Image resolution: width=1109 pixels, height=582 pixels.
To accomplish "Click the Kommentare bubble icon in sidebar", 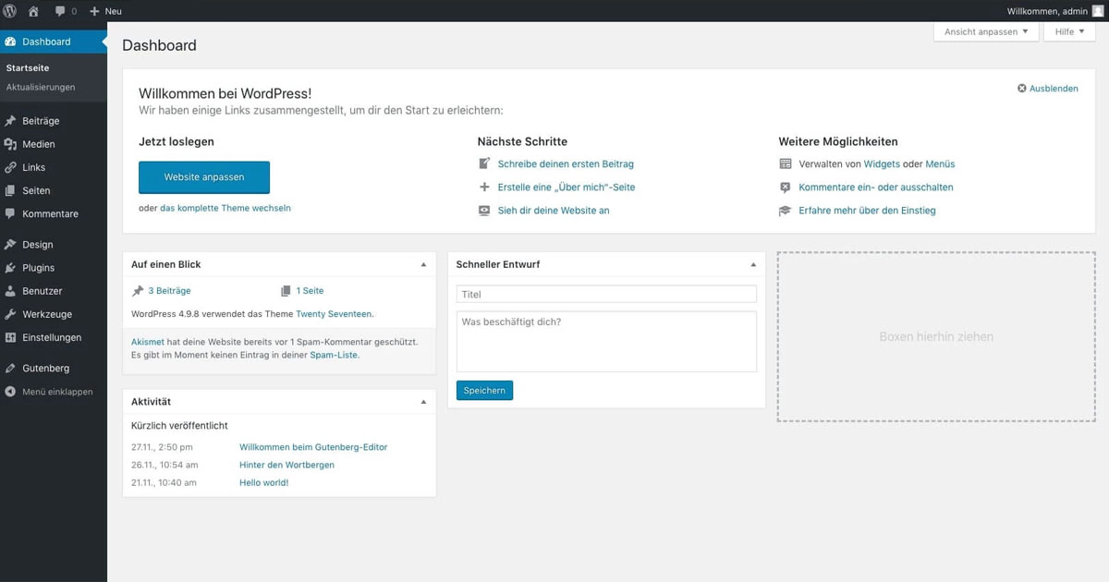I will tap(10, 213).
